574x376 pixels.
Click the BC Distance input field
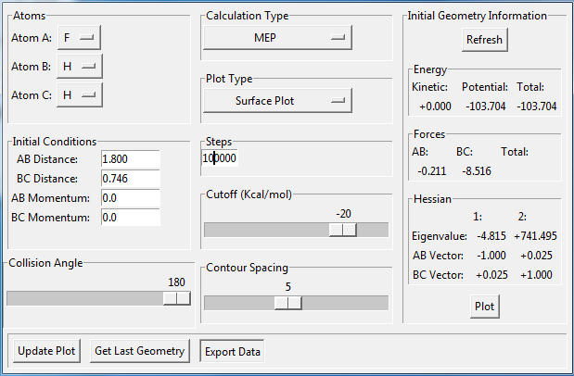(131, 178)
